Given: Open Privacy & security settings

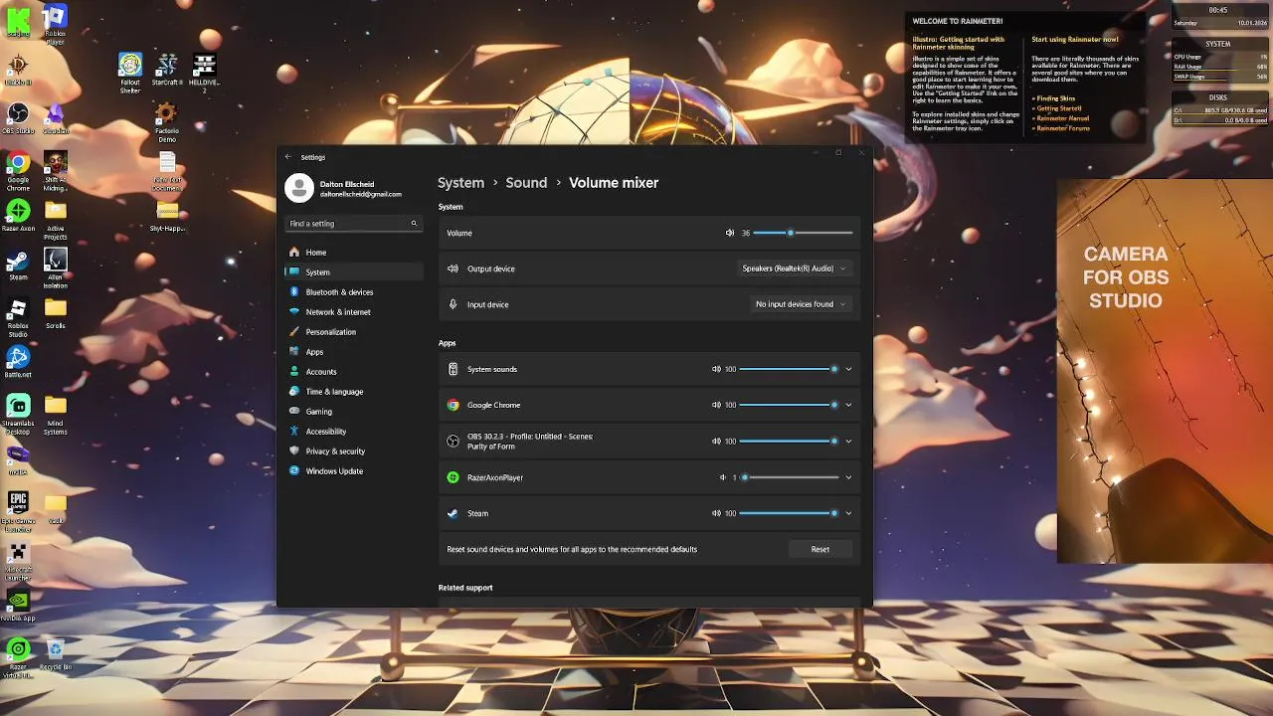Looking at the screenshot, I should tap(354, 451).
